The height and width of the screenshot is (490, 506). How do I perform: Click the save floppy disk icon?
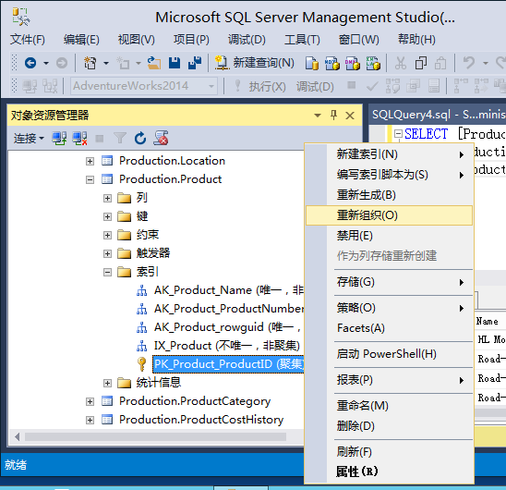175,63
